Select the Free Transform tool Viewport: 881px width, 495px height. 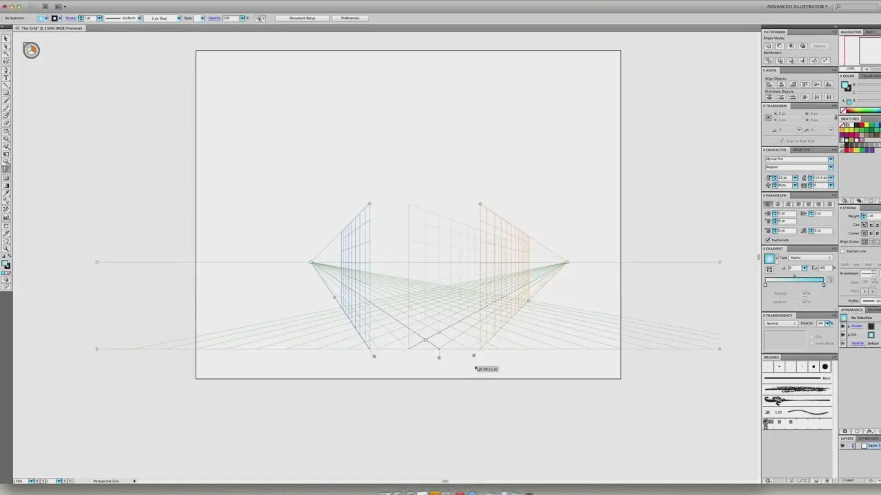6,153
